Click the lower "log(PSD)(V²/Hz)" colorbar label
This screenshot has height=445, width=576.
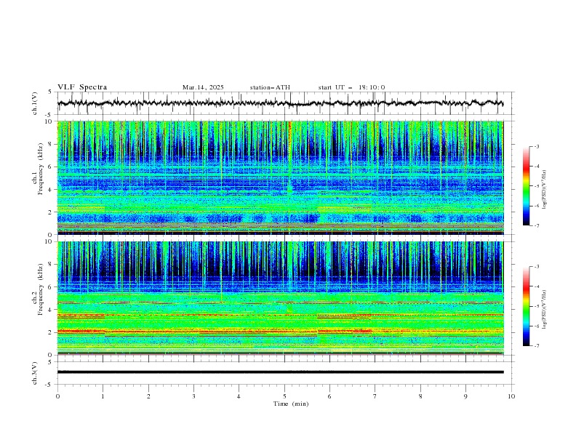tap(545, 309)
